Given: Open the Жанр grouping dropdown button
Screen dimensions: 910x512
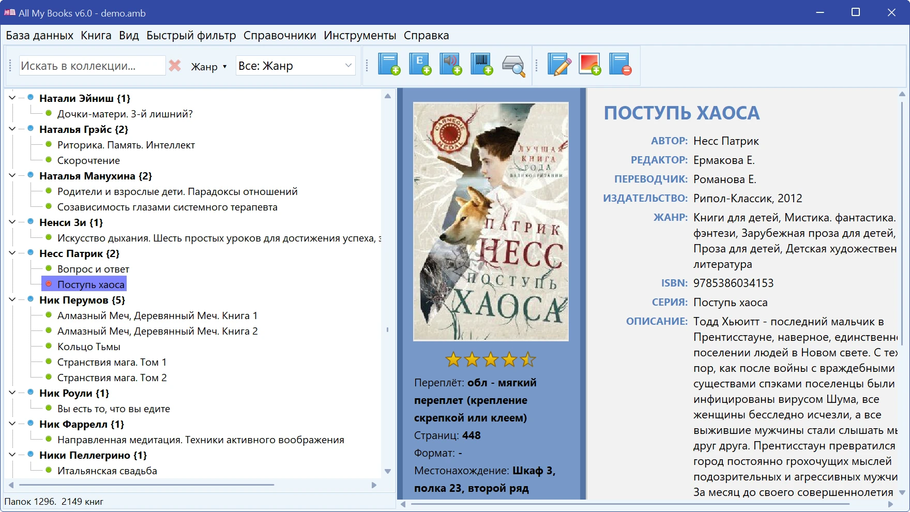Looking at the screenshot, I should (x=209, y=67).
